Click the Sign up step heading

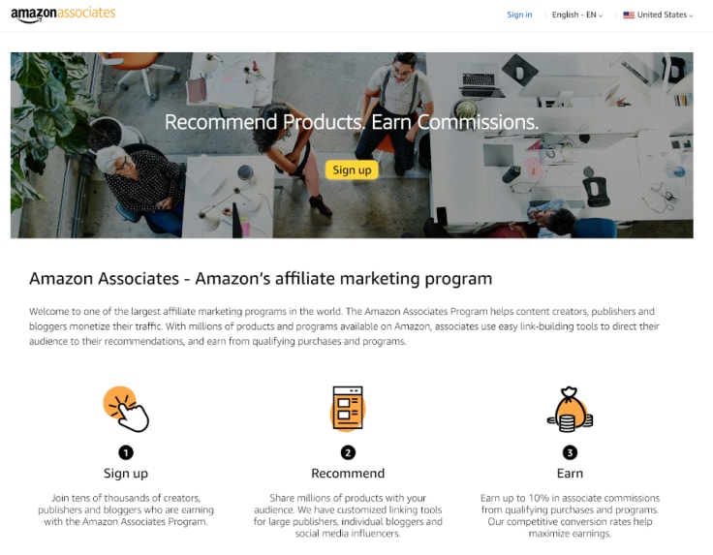click(x=126, y=474)
